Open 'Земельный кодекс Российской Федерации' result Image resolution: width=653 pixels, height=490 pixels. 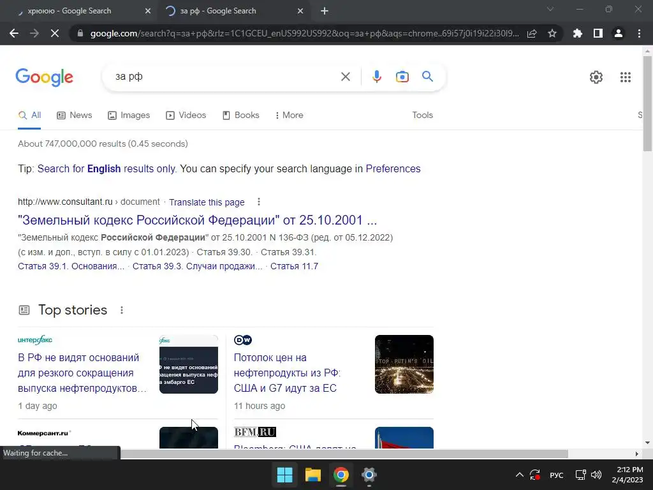point(198,220)
